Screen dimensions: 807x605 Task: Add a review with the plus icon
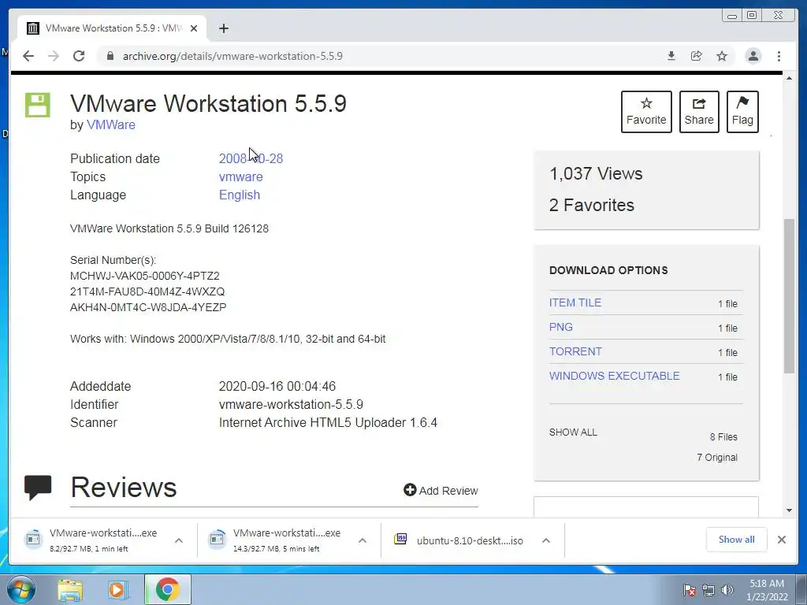(410, 490)
